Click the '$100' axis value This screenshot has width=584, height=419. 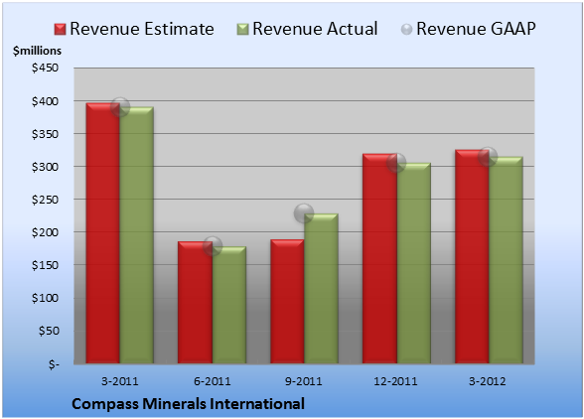[45, 298]
